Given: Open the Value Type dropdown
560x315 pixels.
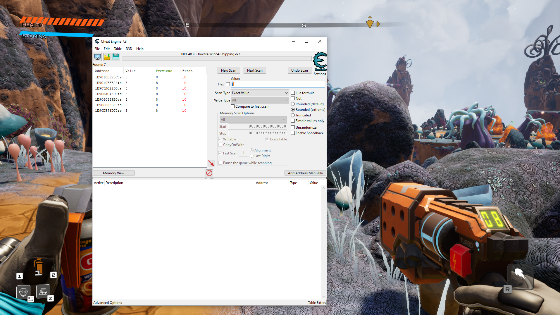Looking at the screenshot, I should [x=260, y=100].
